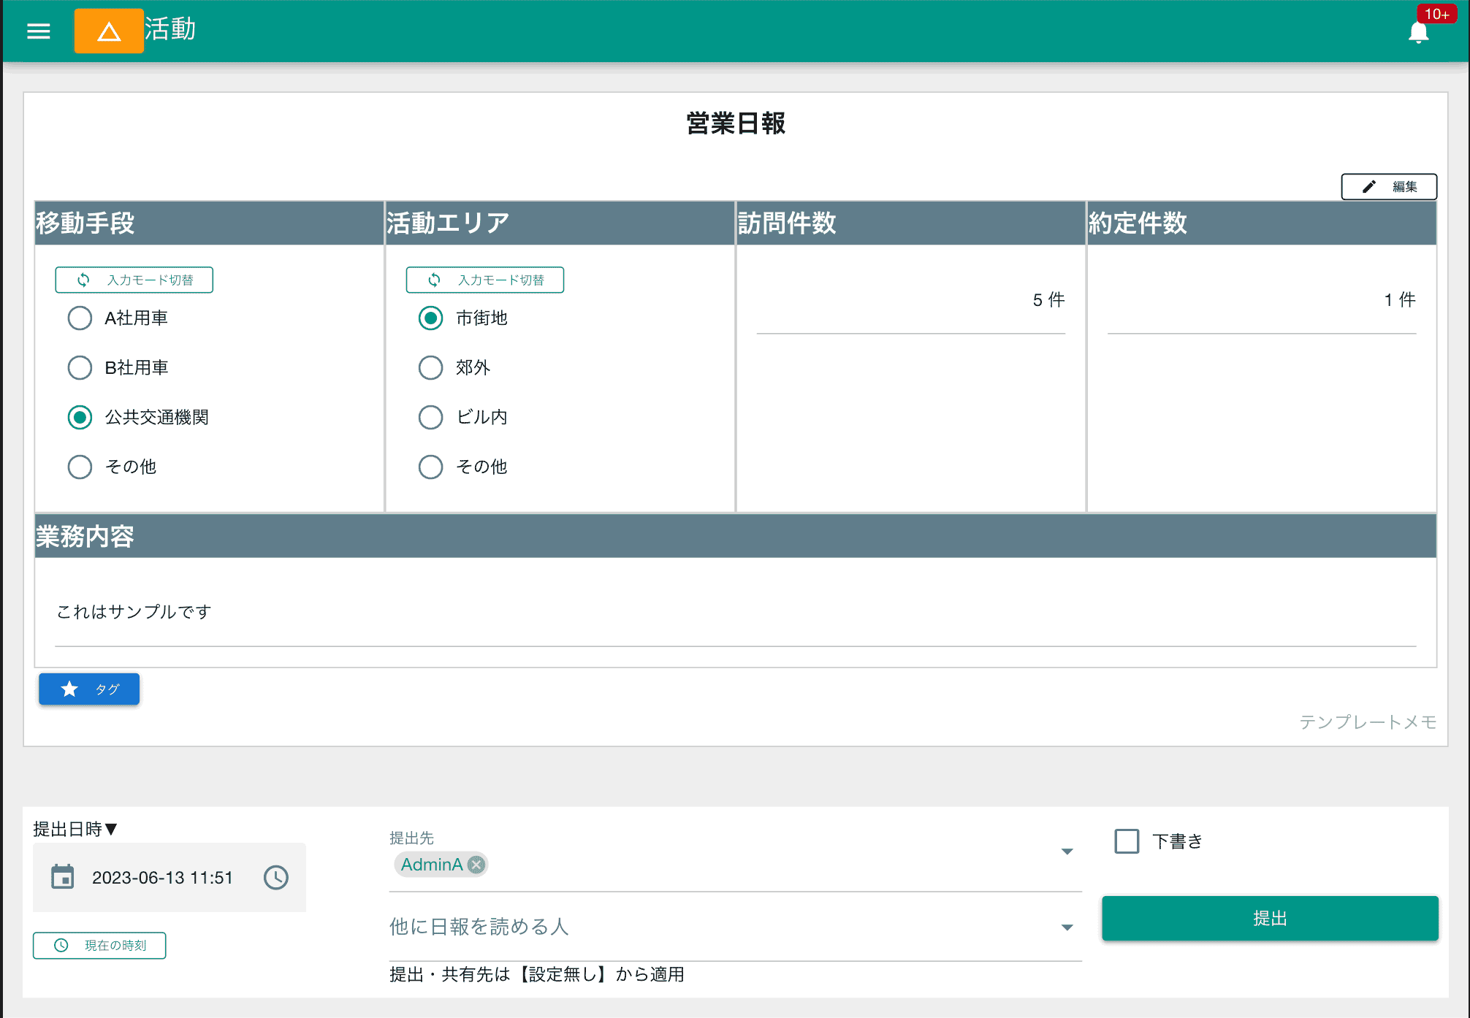Click the orange triangle app icon
Image resolution: width=1470 pixels, height=1018 pixels.
pos(109,31)
